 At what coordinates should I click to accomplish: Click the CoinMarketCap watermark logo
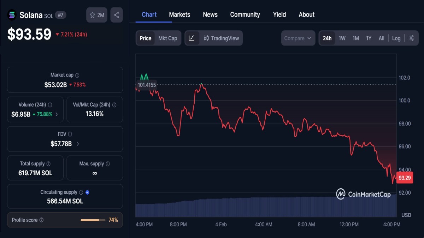pyautogui.click(x=340, y=194)
